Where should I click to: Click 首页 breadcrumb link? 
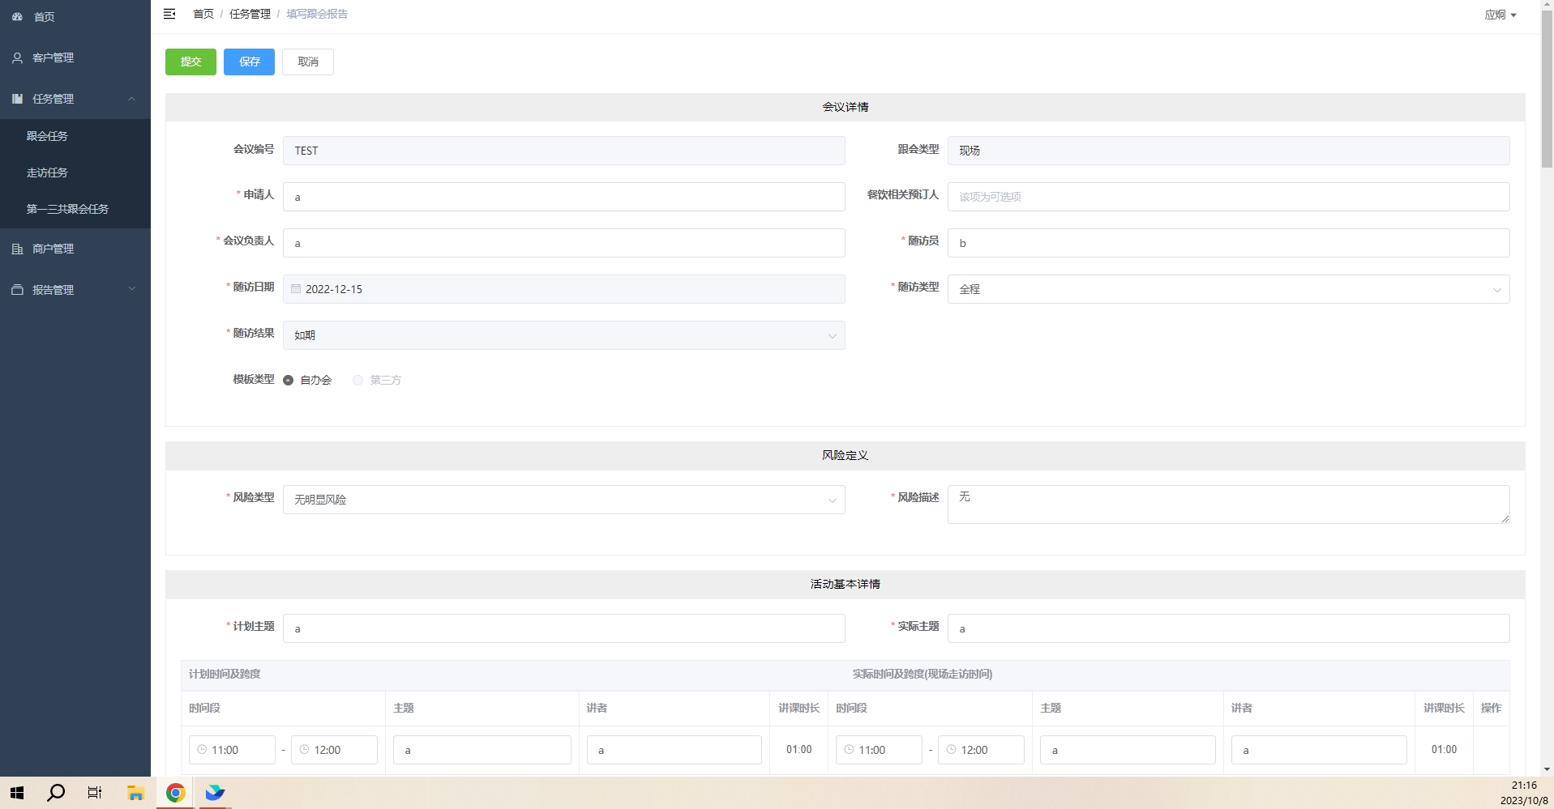[203, 14]
